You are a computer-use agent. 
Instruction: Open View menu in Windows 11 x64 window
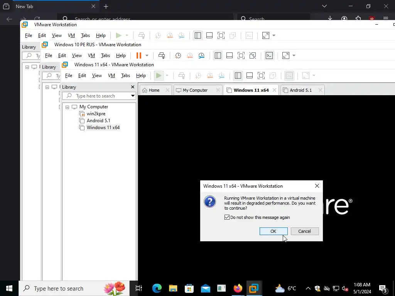(97, 76)
